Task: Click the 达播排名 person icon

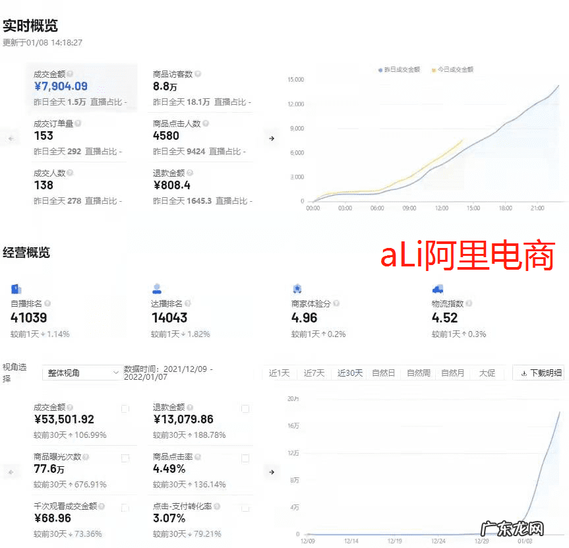Action: [156, 289]
